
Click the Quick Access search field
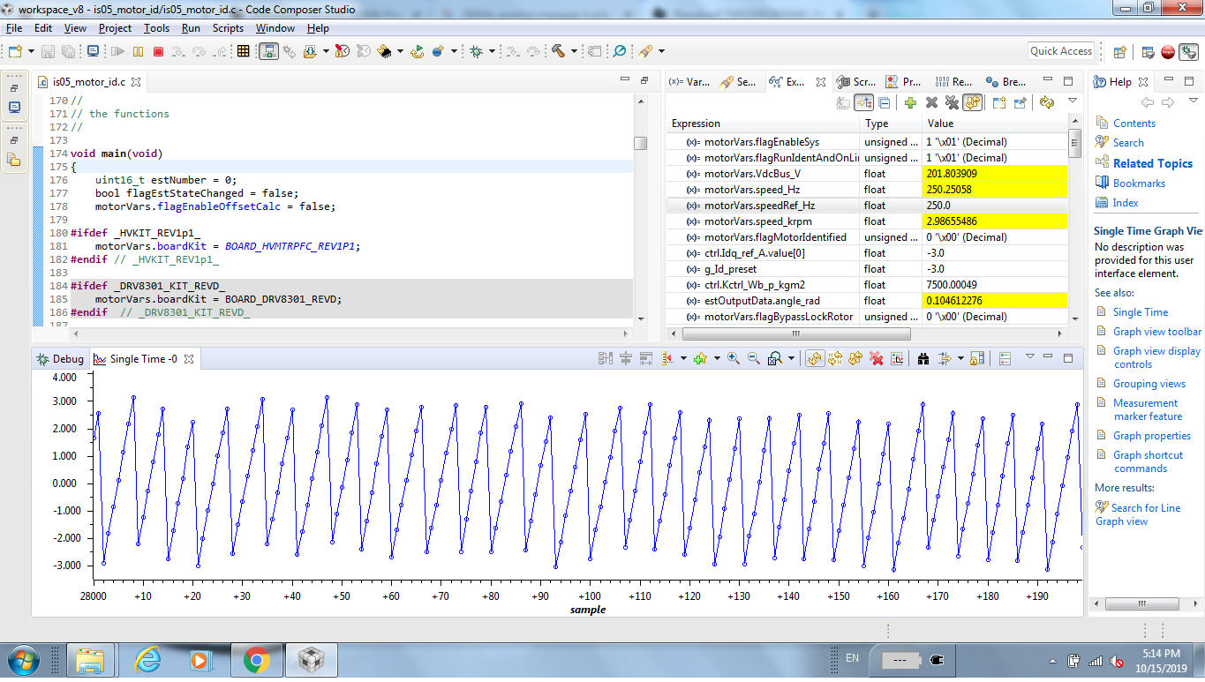click(x=1060, y=50)
